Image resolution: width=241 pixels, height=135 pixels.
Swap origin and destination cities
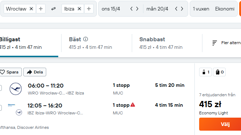coord(54,9)
